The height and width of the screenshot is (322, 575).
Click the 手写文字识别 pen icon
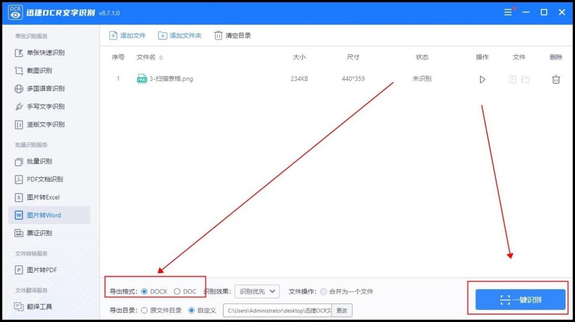click(x=19, y=106)
